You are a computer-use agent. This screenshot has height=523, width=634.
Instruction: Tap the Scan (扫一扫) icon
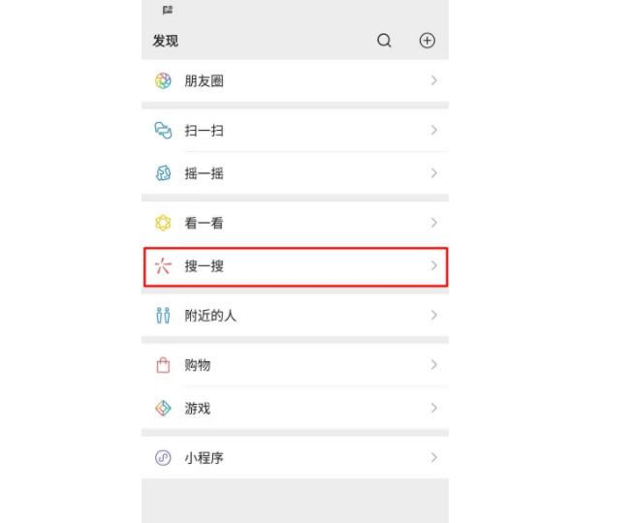(x=163, y=131)
